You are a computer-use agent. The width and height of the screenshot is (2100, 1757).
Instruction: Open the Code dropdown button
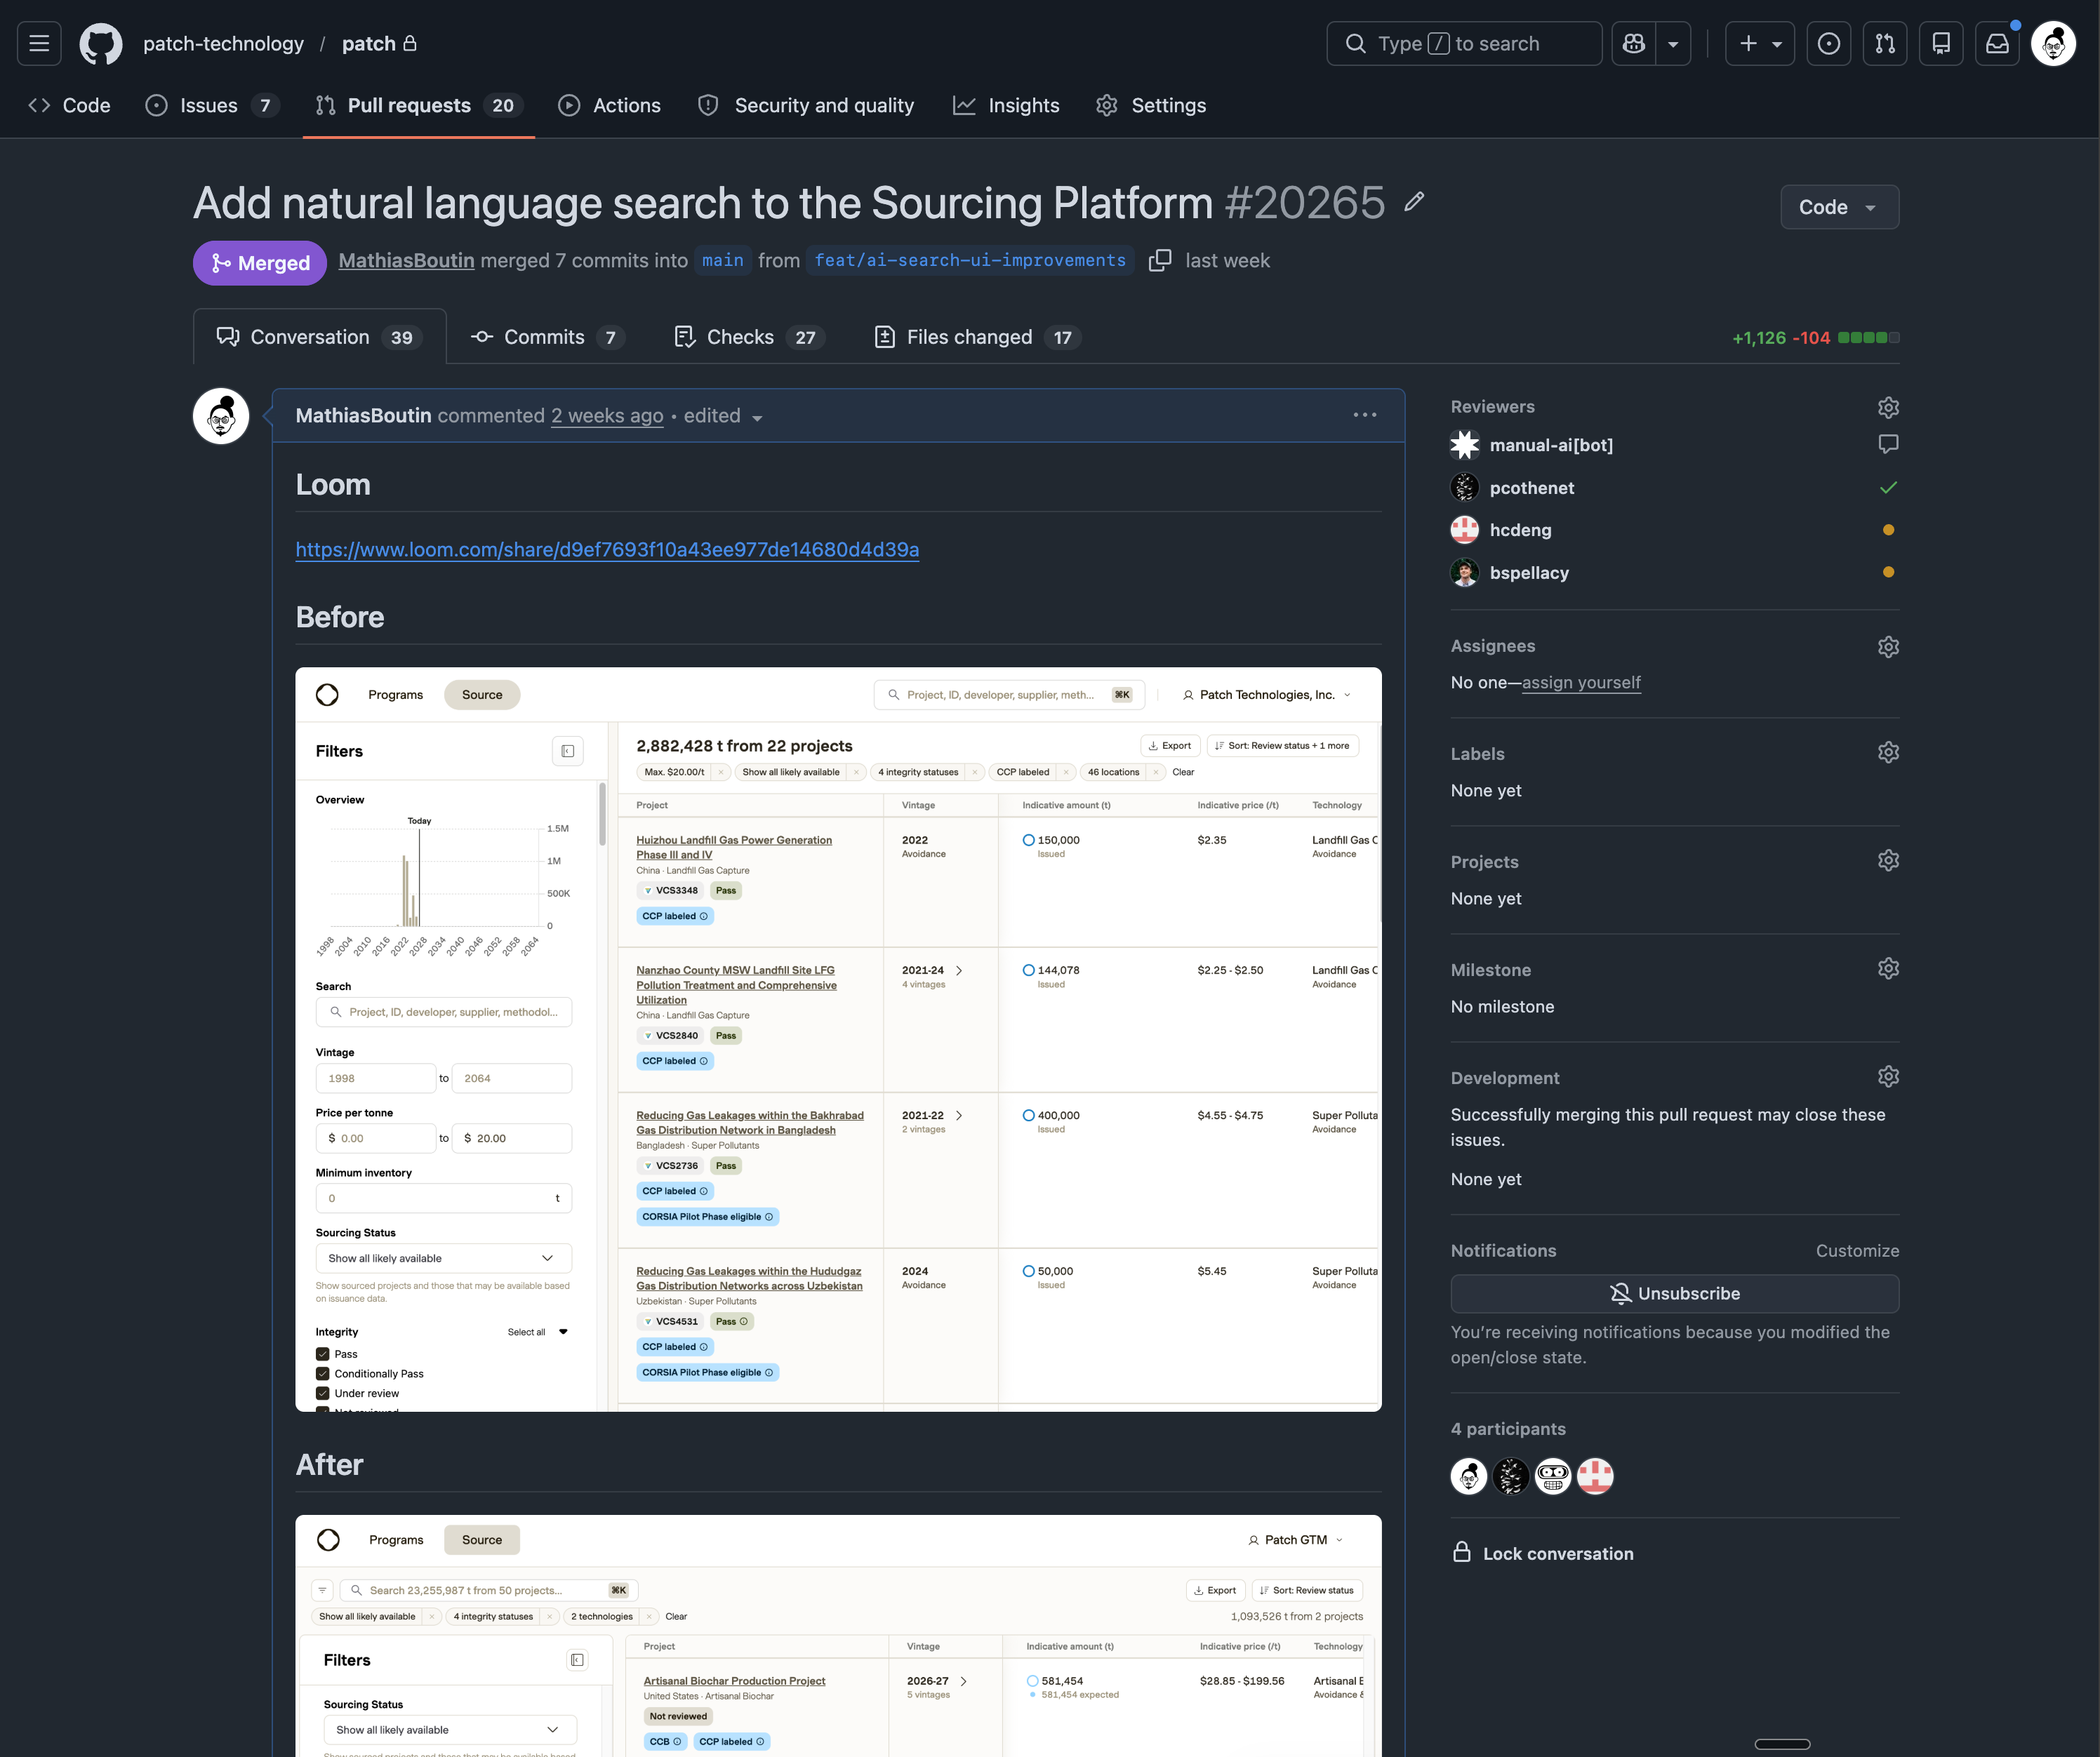1839,207
